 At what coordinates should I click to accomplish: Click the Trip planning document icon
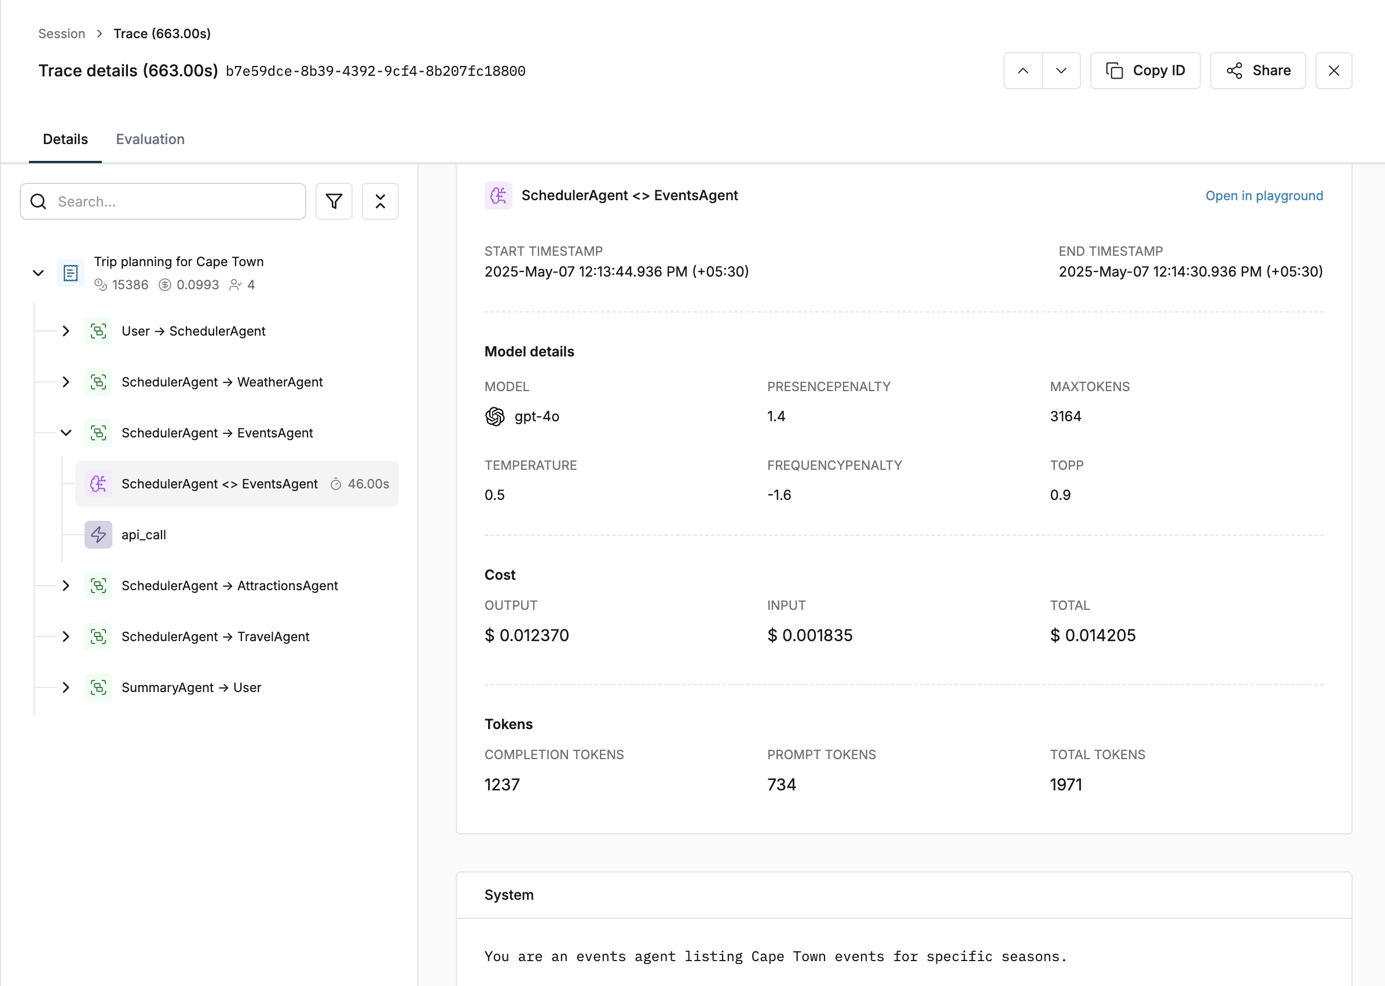tap(71, 273)
